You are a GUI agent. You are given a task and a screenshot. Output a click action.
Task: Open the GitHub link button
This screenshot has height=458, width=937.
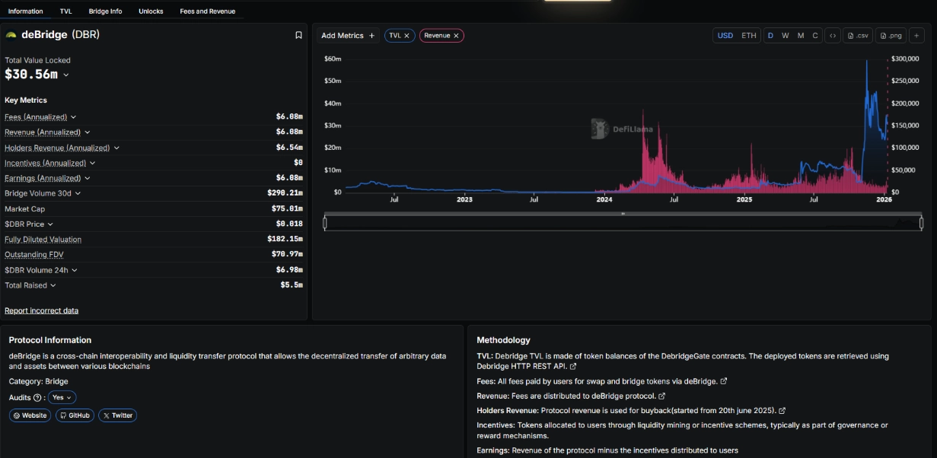coord(75,415)
